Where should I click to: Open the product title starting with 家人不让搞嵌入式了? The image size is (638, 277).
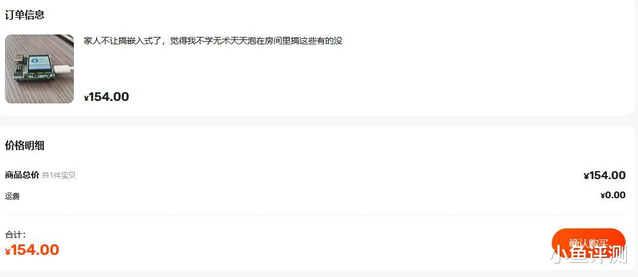213,41
